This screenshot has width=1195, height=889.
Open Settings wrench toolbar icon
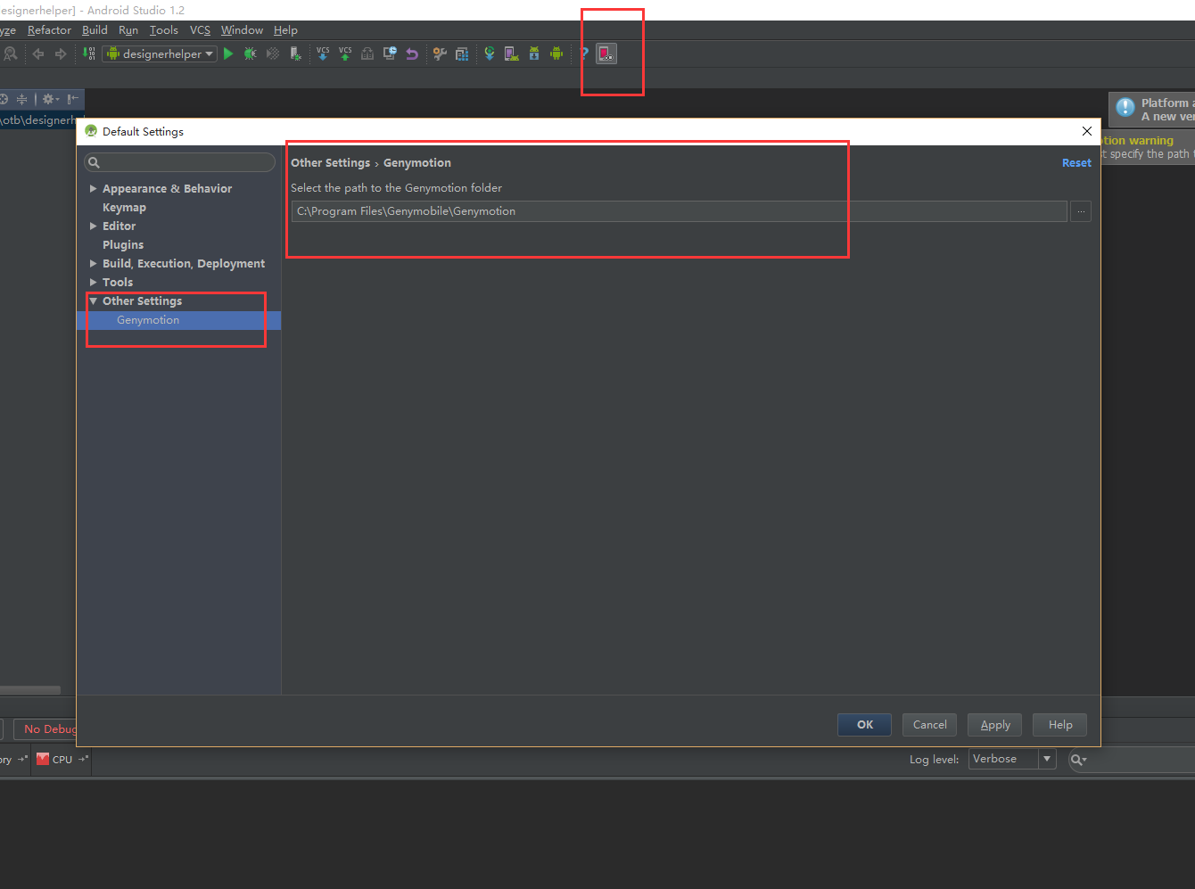440,54
